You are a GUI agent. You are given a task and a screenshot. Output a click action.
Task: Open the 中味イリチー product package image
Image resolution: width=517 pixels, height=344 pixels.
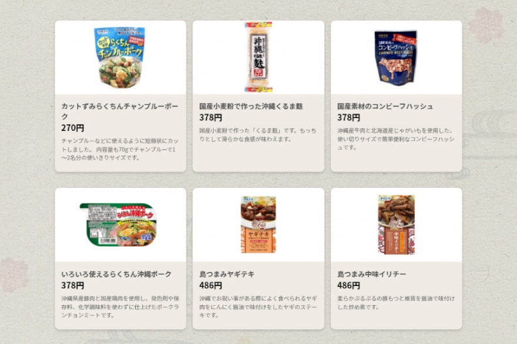397,225
